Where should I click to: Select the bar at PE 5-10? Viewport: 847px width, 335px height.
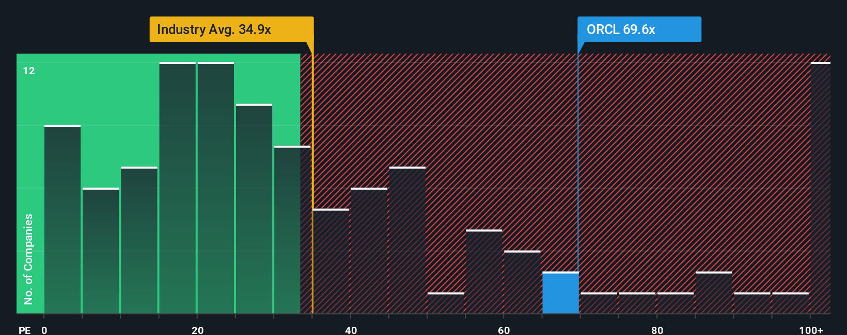point(101,250)
